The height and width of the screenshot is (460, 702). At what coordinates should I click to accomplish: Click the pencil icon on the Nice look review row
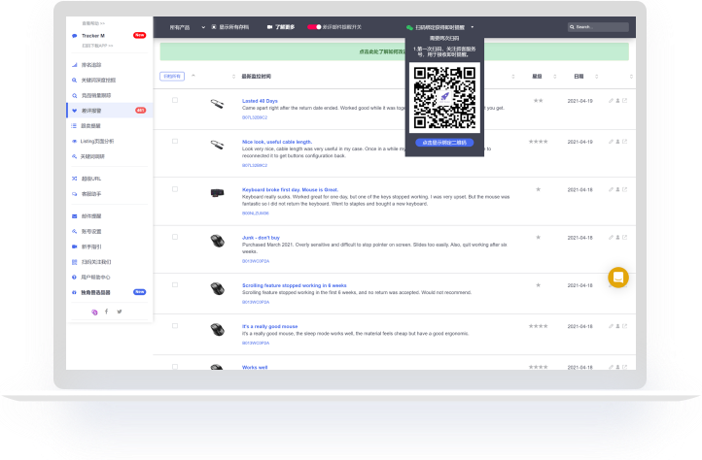[x=611, y=142]
